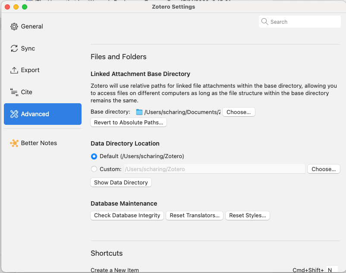This screenshot has width=346, height=273.
Task: Open the Sync settings pane
Action: (x=43, y=48)
